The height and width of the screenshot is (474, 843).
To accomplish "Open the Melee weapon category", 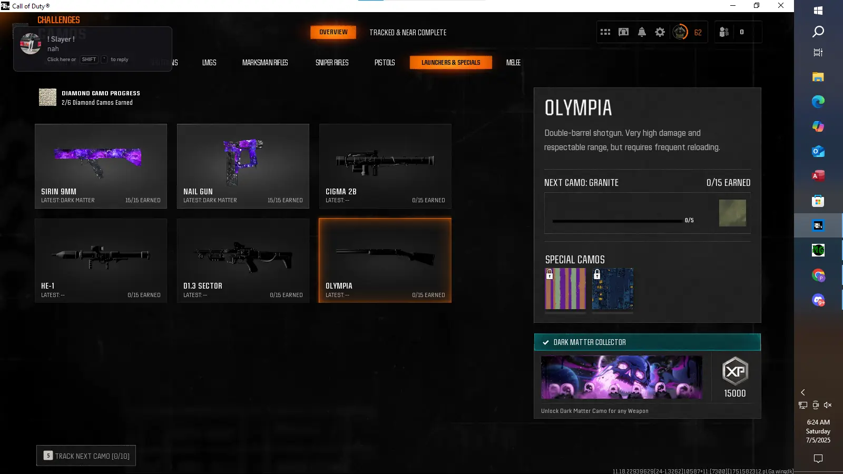I will click(x=513, y=63).
